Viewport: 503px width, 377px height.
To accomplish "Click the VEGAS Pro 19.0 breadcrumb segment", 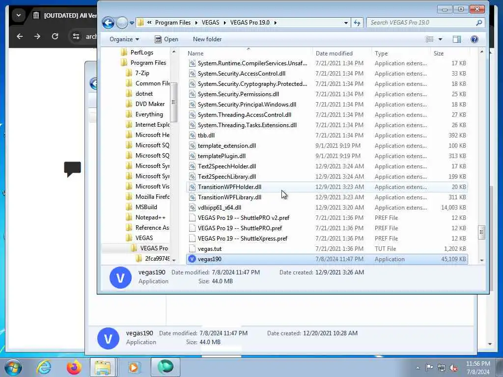I will pyautogui.click(x=250, y=23).
